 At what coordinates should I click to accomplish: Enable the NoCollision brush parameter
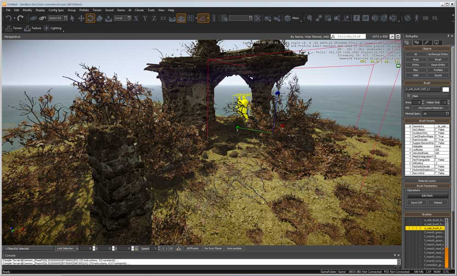(x=436, y=129)
